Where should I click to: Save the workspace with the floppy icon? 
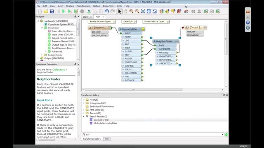tap(52, 12)
